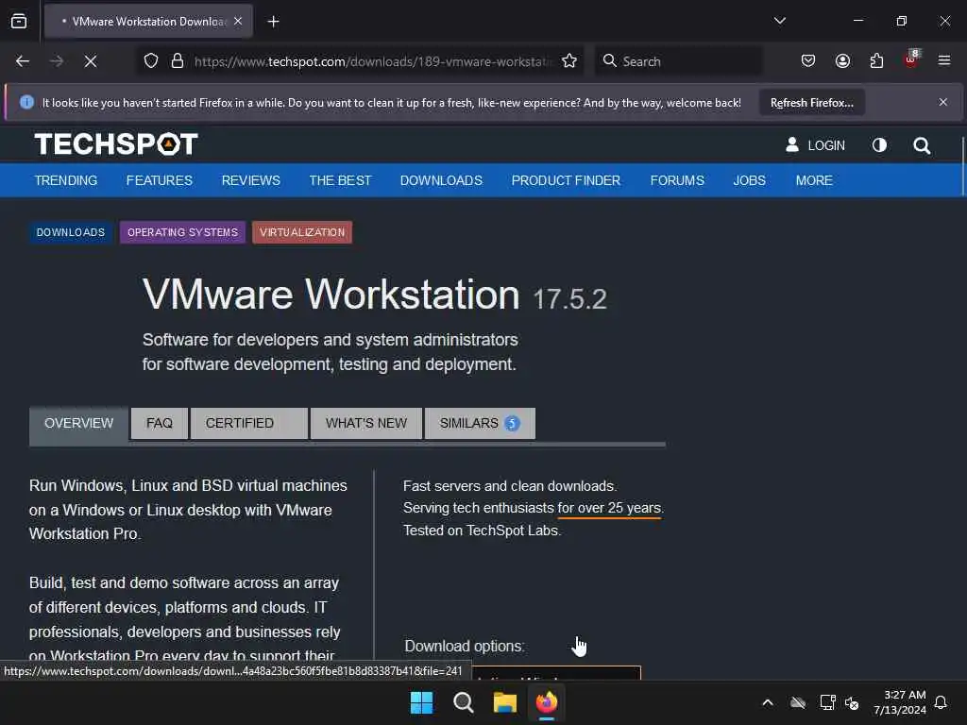Screen dimensions: 967x725
Task: View site security via the padlock icon
Action: pyautogui.click(x=178, y=61)
